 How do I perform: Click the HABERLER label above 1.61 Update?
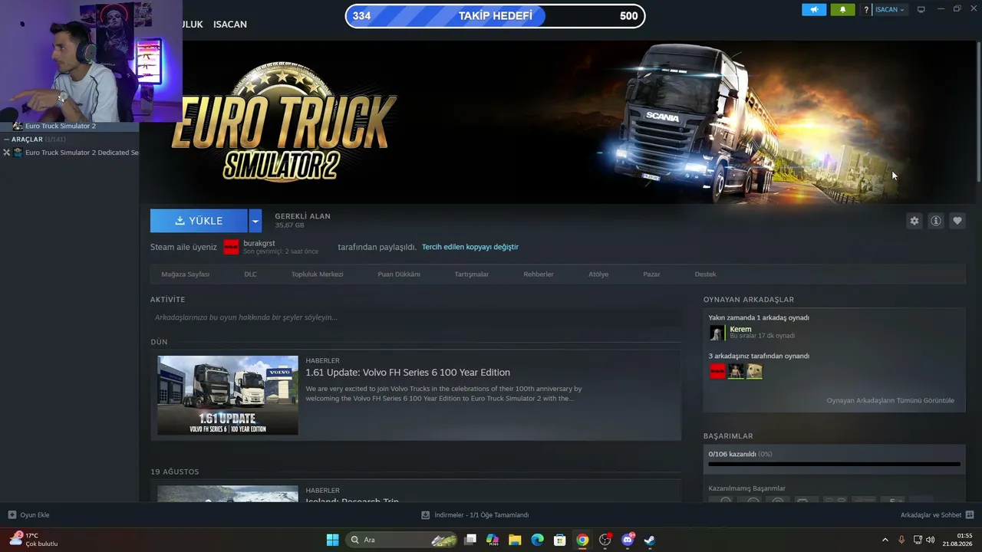(322, 360)
